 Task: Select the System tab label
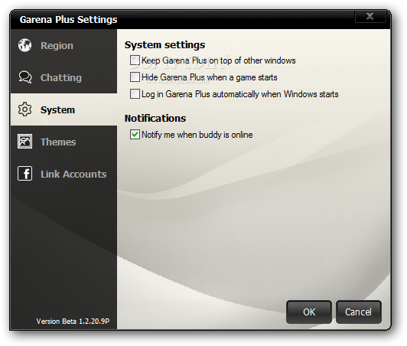pos(57,110)
